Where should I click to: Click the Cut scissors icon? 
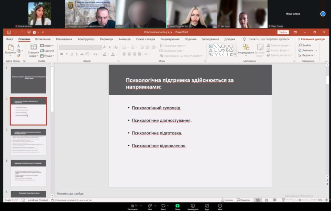click(x=19, y=46)
